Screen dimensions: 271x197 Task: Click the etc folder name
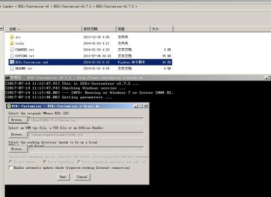18,37
